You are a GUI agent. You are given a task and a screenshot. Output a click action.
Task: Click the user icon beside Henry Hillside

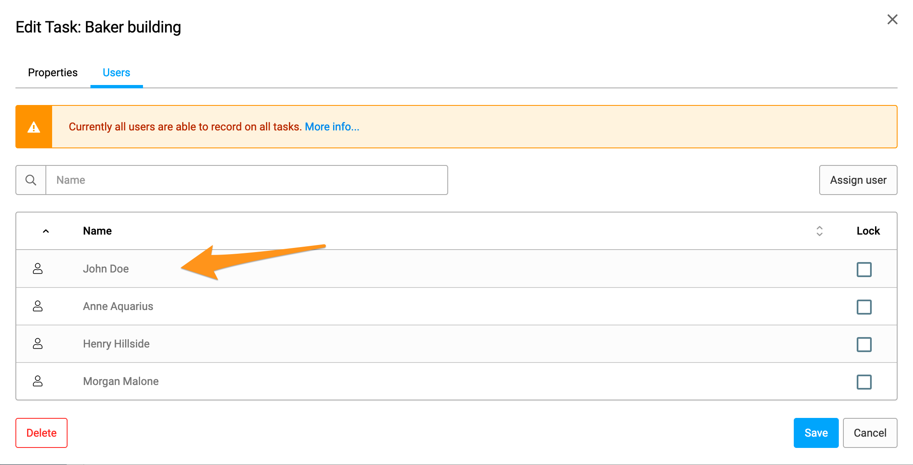(38, 344)
